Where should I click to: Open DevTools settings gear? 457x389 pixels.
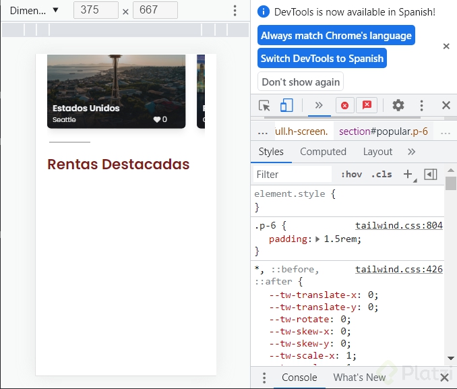398,105
